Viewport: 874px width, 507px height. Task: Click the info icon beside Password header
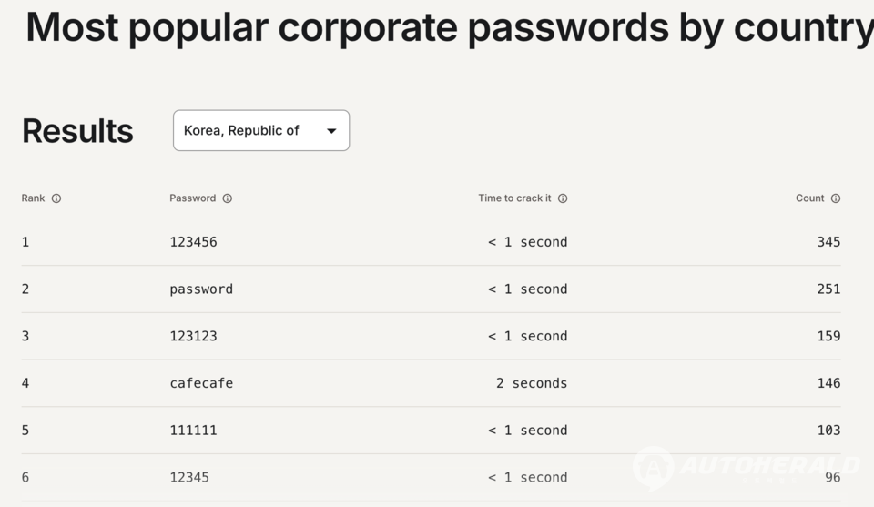(228, 198)
